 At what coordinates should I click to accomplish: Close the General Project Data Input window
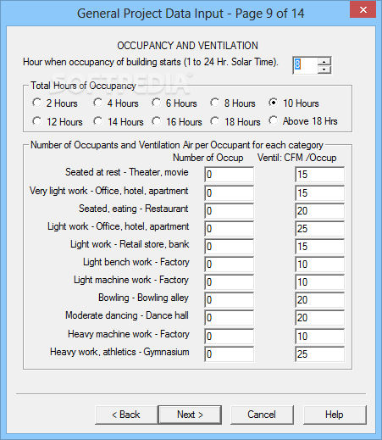click(363, 10)
